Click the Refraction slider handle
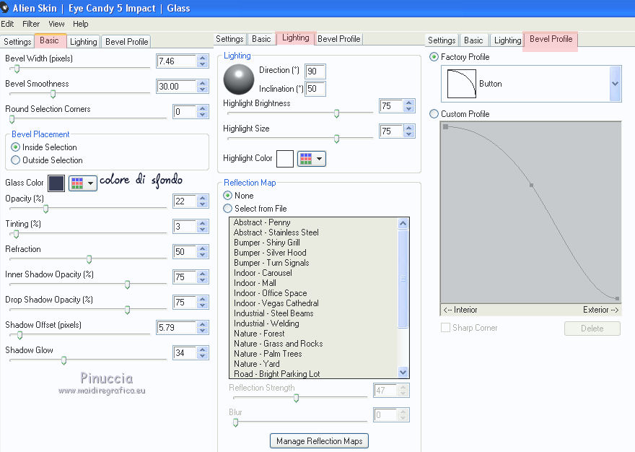The image size is (635, 452). coord(89,259)
